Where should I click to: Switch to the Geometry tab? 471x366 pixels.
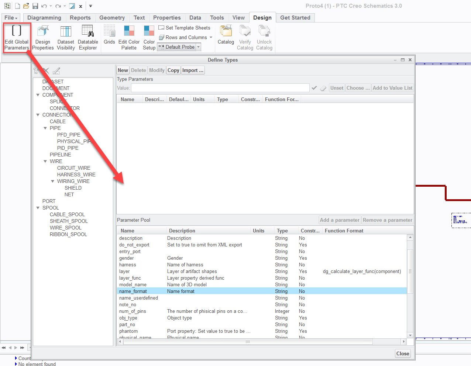[x=112, y=18]
